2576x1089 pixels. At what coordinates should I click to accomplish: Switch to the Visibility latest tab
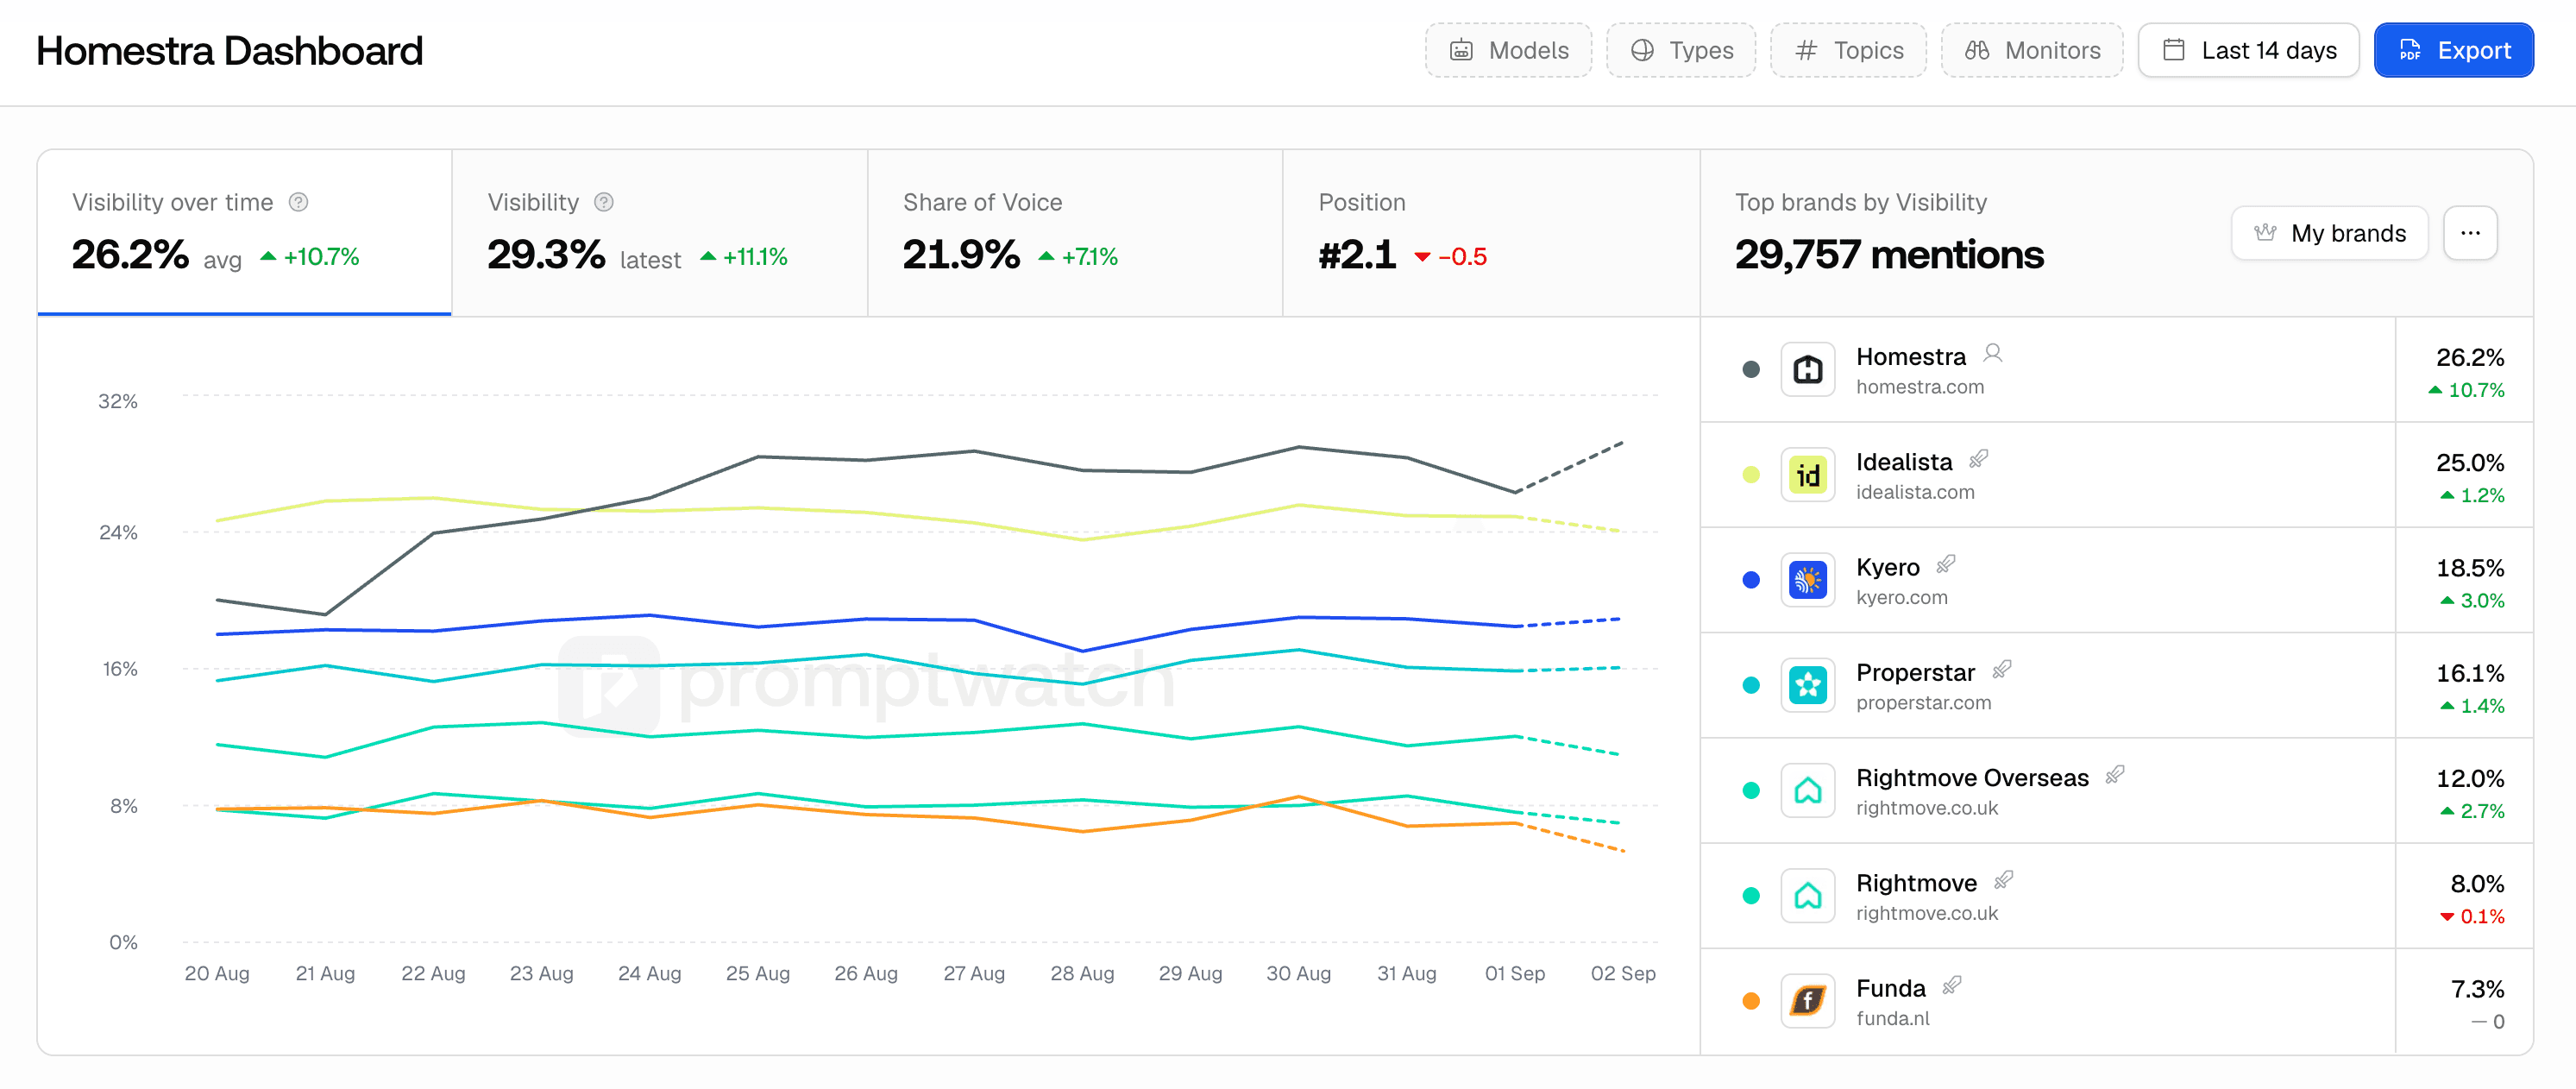[x=660, y=232]
